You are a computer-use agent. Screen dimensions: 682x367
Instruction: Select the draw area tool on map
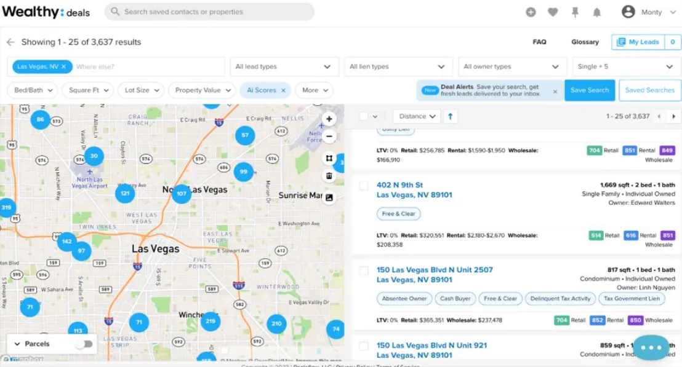pyautogui.click(x=329, y=159)
